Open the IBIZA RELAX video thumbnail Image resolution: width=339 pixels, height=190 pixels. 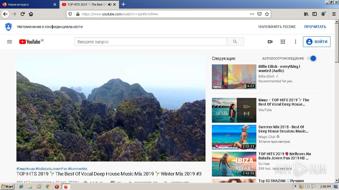click(x=234, y=164)
